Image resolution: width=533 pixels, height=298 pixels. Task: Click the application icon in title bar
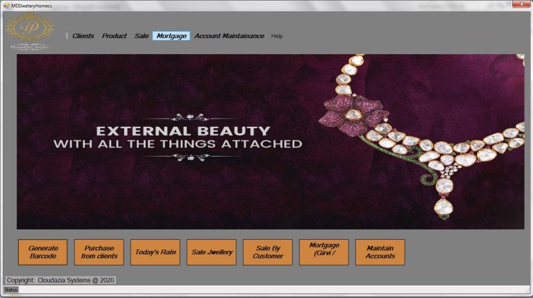[6, 5]
